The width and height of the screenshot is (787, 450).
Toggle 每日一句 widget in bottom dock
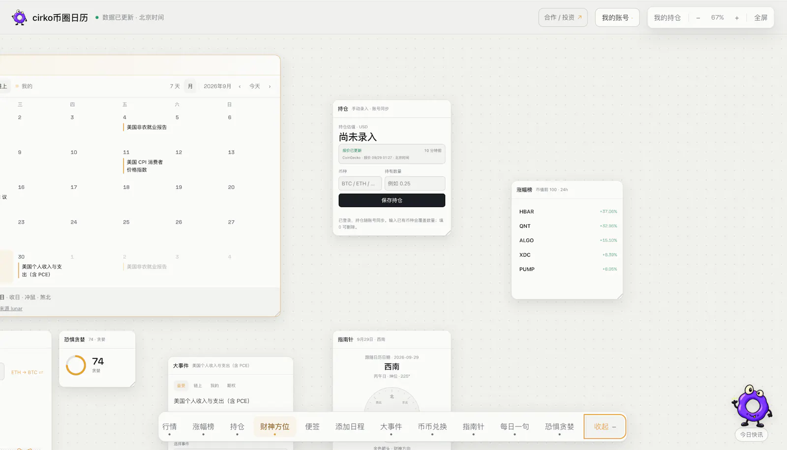515,427
